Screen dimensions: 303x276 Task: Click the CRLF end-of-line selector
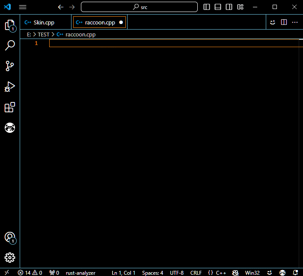tap(196, 273)
